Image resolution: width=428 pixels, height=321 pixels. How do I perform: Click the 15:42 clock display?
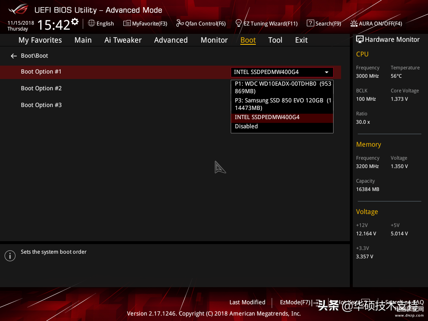pyautogui.click(x=54, y=25)
